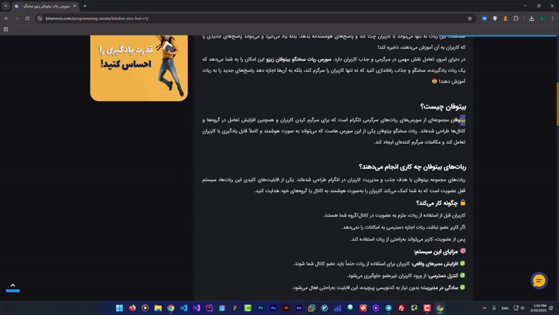Click the page vertical scrollbar thumb
559x315 pixels.
coord(558,104)
